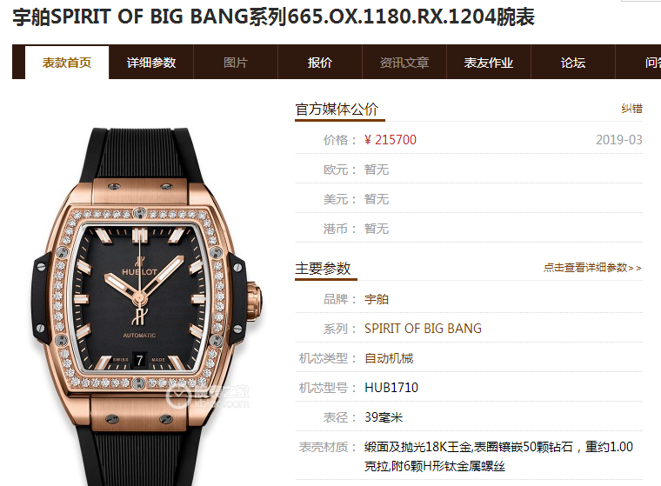Viewport: 661px width, 486px height.
Task: Click the 自动机械 movement type
Action: click(389, 358)
